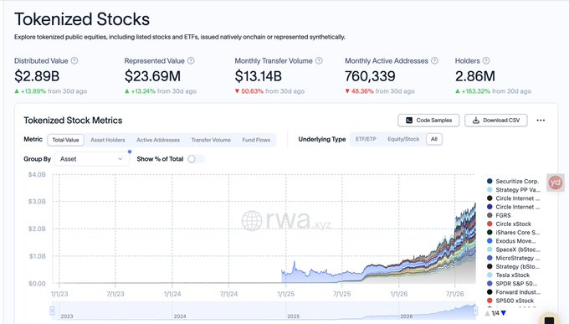Toggle SPDR S&P 50... legend series
Viewport: 569px width, 324px height.
tap(512, 284)
